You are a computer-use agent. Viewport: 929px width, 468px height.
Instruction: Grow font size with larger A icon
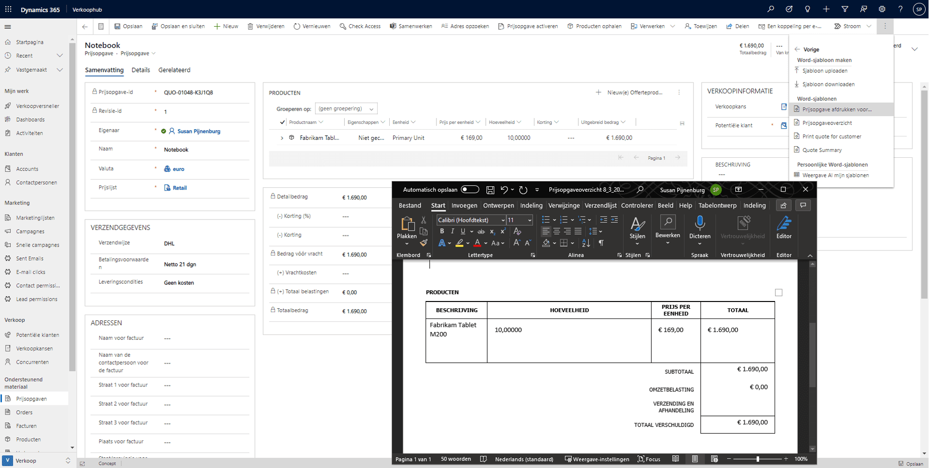point(516,243)
